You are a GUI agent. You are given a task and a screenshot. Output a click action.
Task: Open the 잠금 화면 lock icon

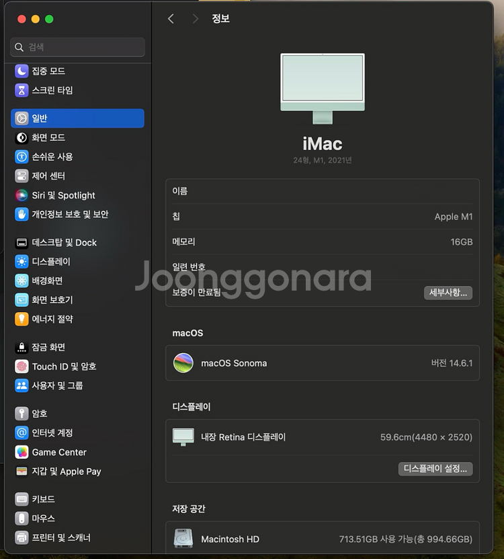22,347
